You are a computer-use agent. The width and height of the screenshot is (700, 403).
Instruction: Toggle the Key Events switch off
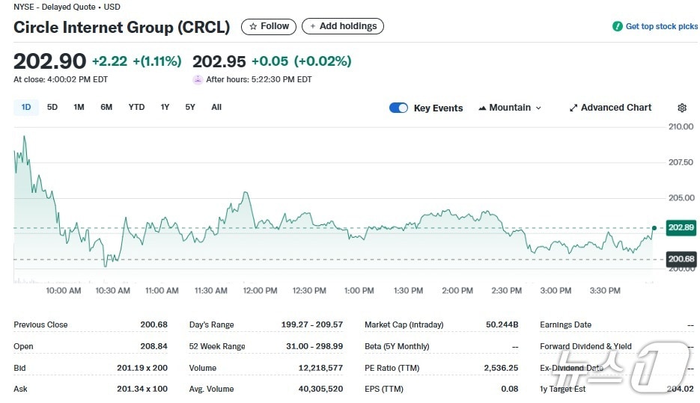point(398,108)
